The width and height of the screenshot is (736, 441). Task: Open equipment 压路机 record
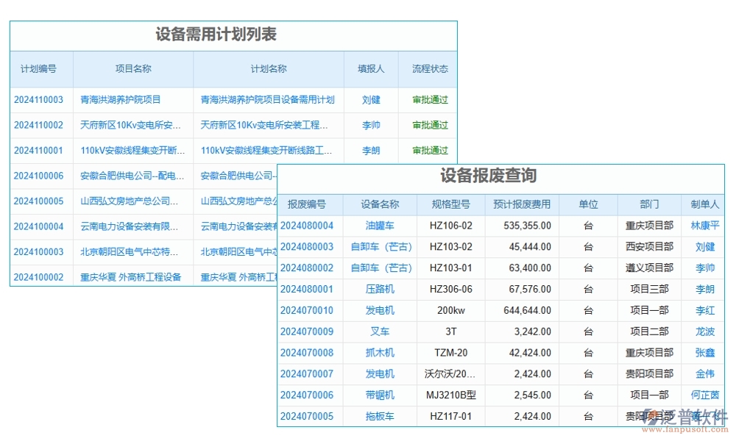[381, 289]
